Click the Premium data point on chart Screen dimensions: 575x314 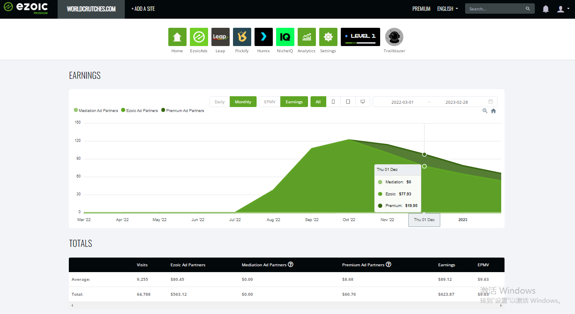pos(425,154)
